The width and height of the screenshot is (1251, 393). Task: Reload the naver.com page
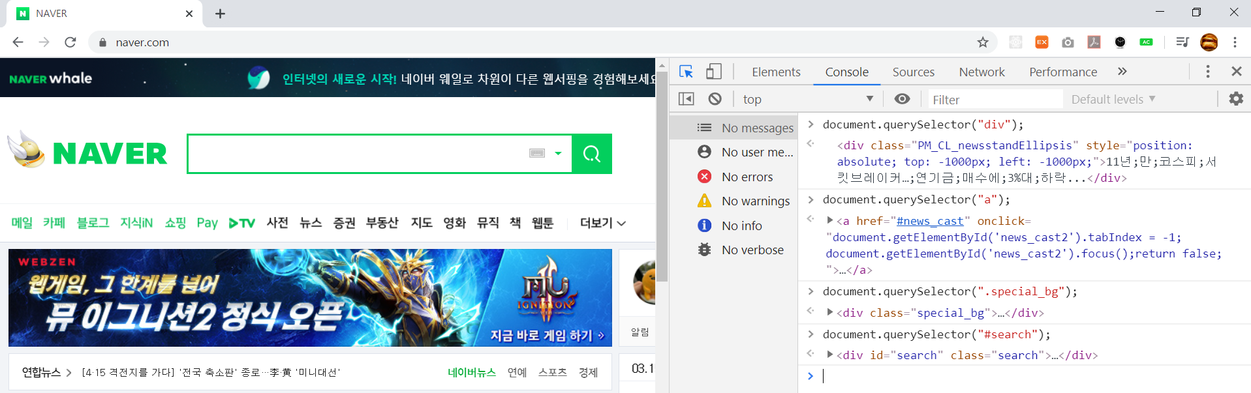70,42
